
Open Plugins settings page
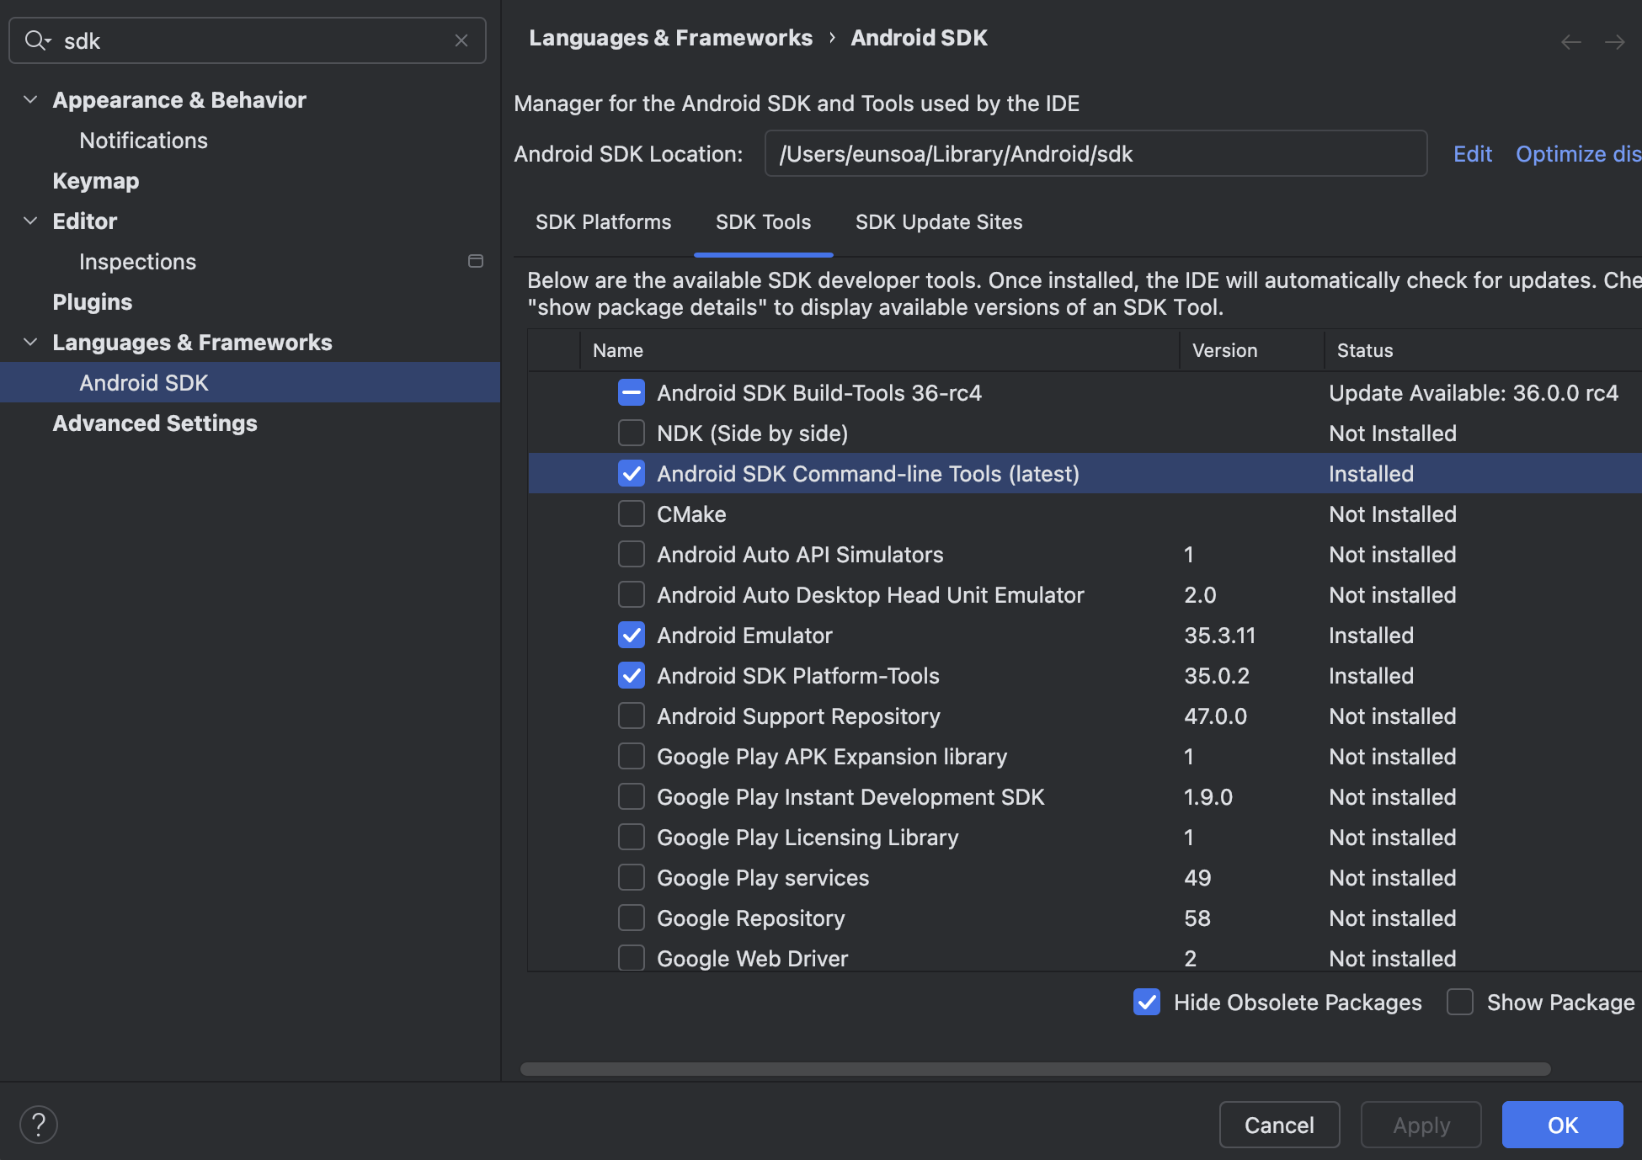(x=93, y=302)
